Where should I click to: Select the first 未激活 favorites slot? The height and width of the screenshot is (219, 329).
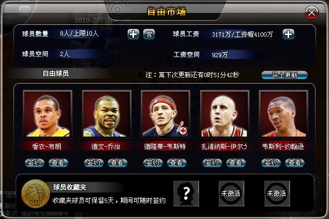click(231, 193)
